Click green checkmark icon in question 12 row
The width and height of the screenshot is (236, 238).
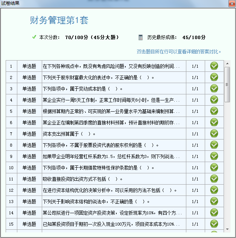coord(214,190)
